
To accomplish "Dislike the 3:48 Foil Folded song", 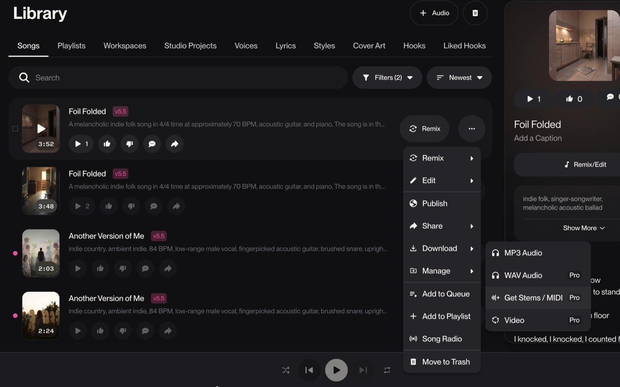I will (x=131, y=206).
